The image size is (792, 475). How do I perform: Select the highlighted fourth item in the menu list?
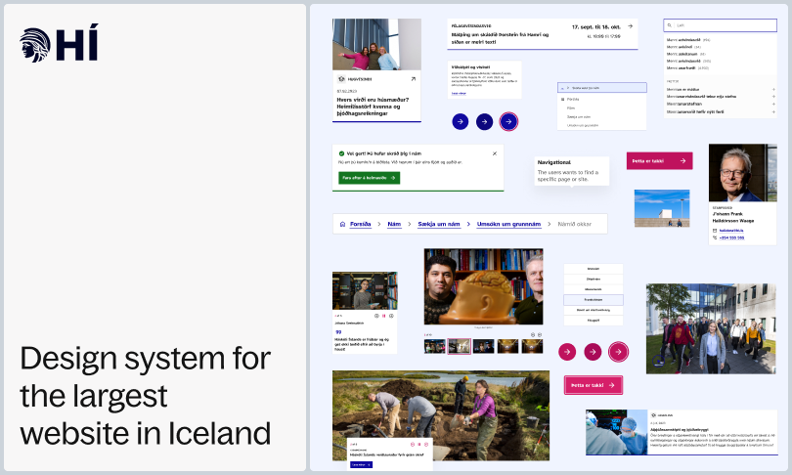(x=594, y=300)
